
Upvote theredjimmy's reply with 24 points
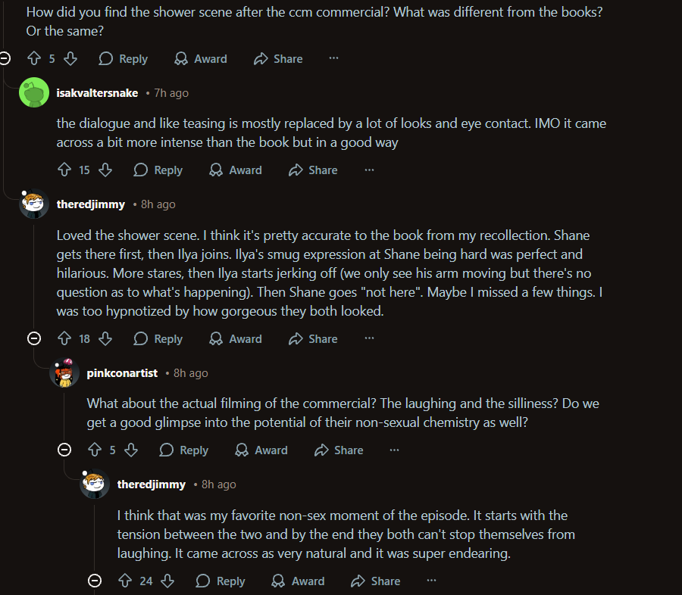125,581
